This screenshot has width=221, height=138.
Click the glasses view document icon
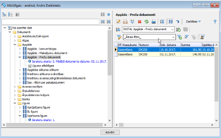coord(125,22)
